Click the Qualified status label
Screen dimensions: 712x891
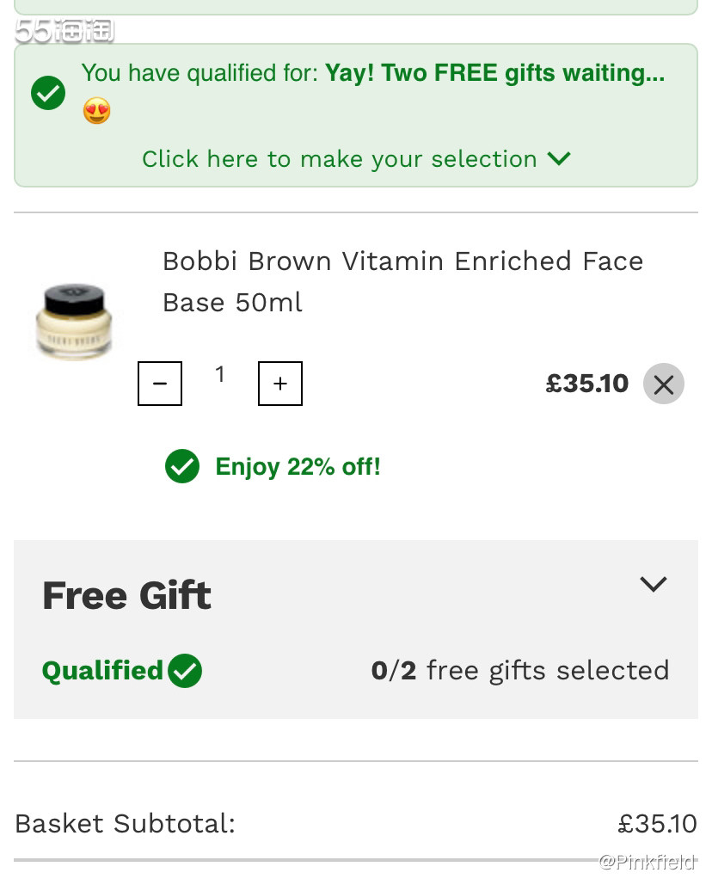(x=103, y=671)
